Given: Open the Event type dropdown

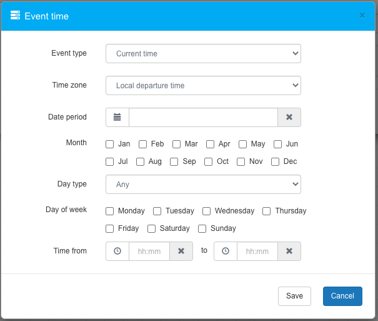Looking at the screenshot, I should point(203,54).
